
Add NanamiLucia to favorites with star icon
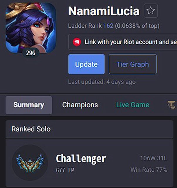coord(151,11)
